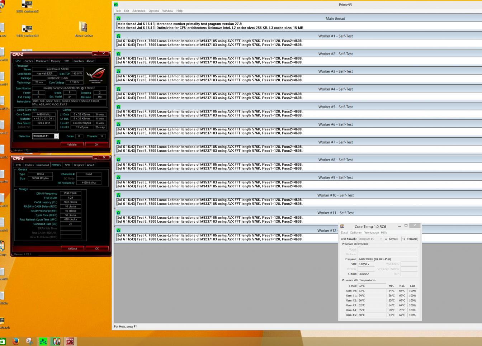Screen dimensions: 482x346
Task: Expand Processor #1 selection dropdown in CPU-Z
Action: (x=56, y=136)
